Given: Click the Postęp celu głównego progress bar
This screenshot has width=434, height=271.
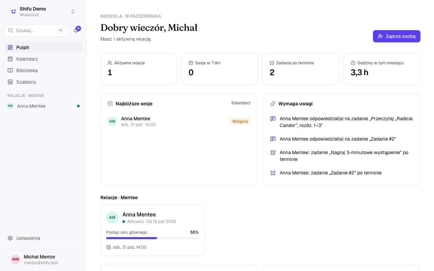Looking at the screenshot, I should tap(152, 238).
